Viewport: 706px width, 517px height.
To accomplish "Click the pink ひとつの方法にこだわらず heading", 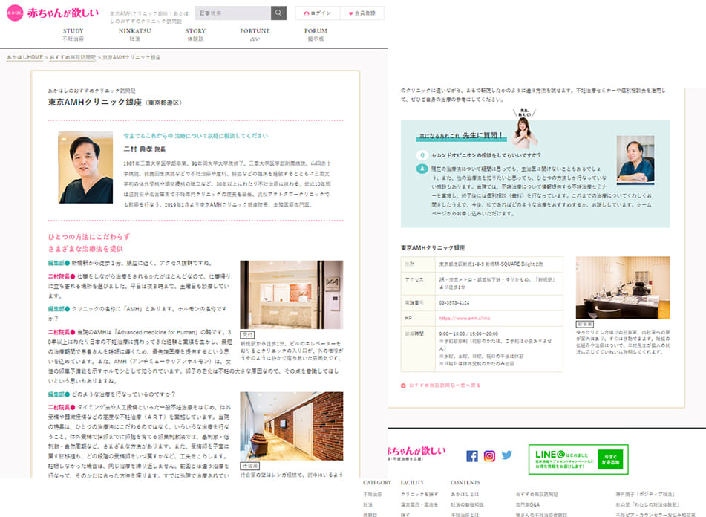I will coord(89,237).
